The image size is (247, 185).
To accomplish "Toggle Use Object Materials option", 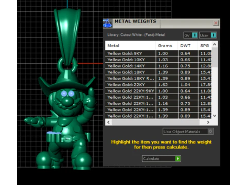I will click(x=188, y=132).
